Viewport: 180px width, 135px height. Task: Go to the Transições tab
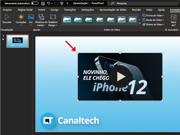(70, 10)
